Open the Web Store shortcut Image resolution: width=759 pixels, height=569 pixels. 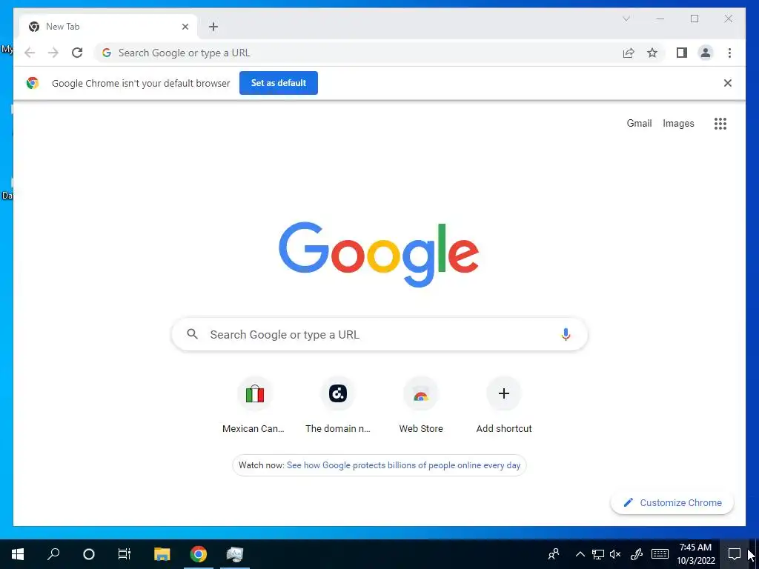coord(421,405)
